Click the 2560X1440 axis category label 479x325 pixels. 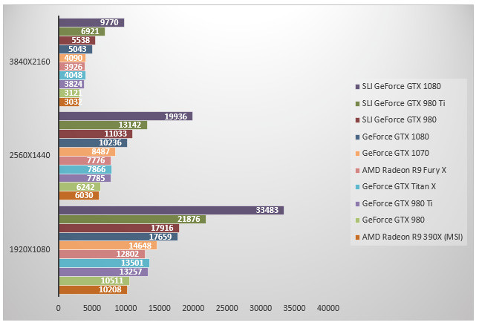(30, 155)
